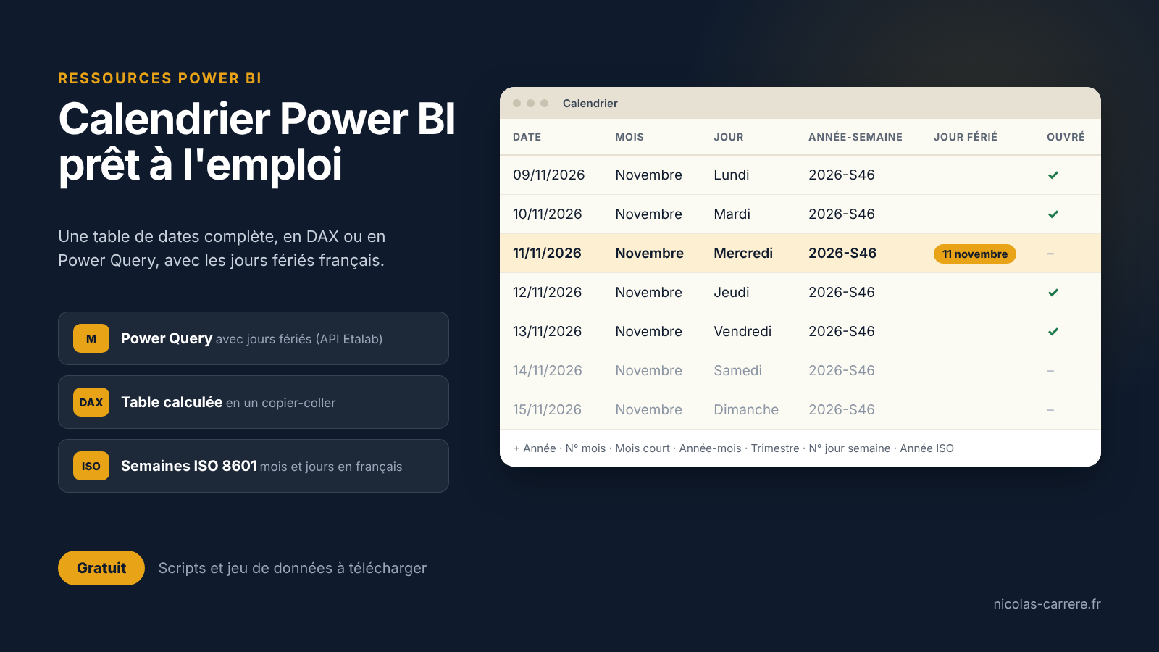This screenshot has height=652, width=1159.
Task: Click the 11 novembre holiday badge
Action: pyautogui.click(x=975, y=254)
